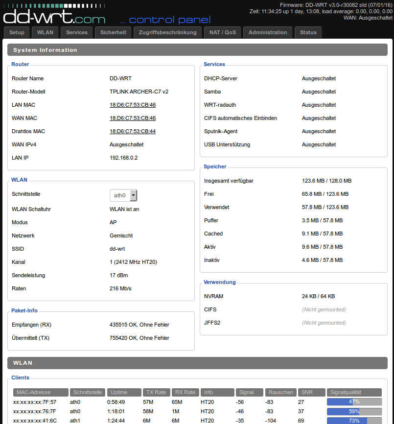Click the MAC-Adresse column header
Screen dimensions: 394x424
[41, 392]
